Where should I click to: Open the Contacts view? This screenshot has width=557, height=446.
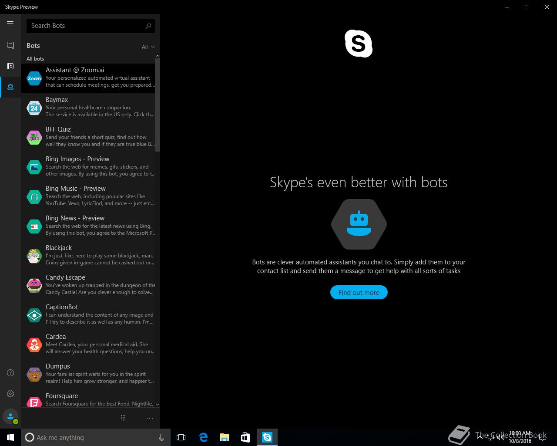click(x=10, y=66)
